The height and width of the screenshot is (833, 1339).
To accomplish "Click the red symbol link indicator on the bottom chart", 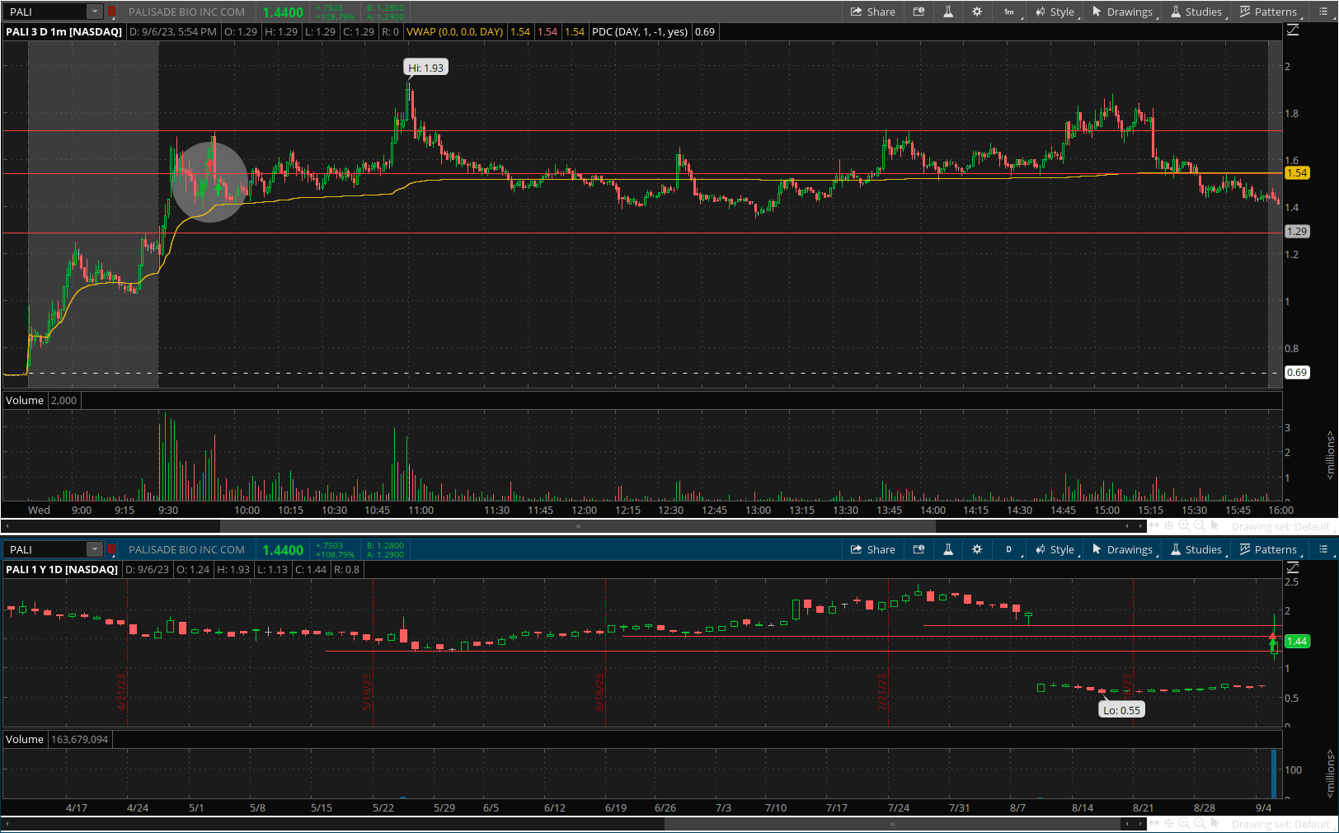I will pos(111,549).
